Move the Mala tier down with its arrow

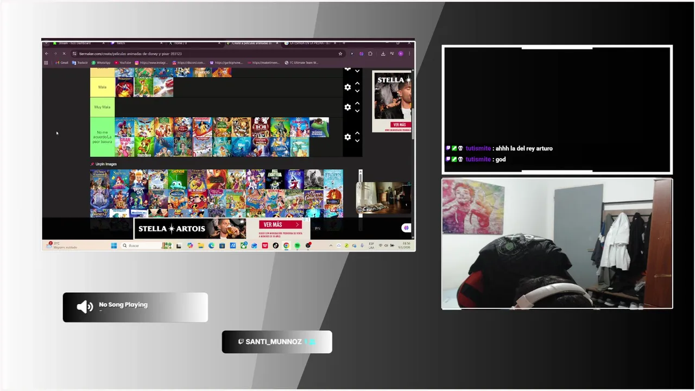coord(357,91)
